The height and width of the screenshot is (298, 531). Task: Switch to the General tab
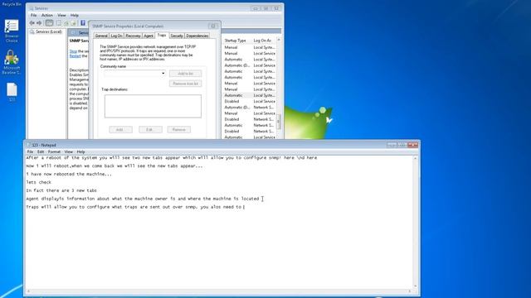click(x=101, y=36)
